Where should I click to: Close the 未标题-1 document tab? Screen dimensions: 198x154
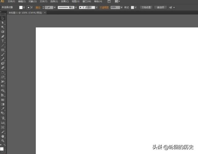pyautogui.click(x=45, y=13)
